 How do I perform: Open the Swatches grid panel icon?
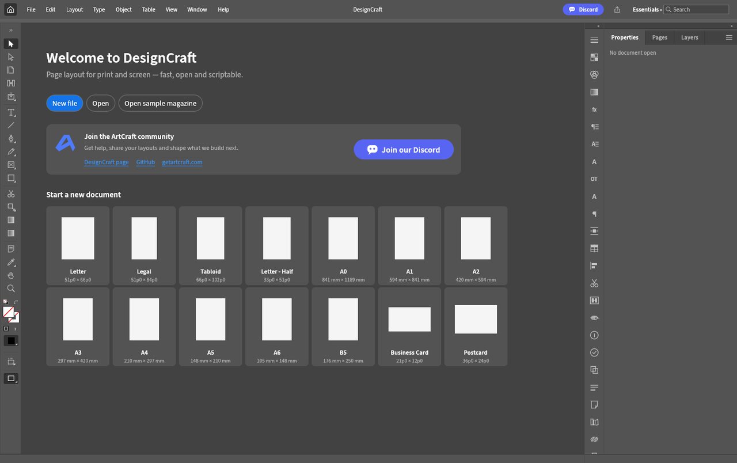coord(594,58)
